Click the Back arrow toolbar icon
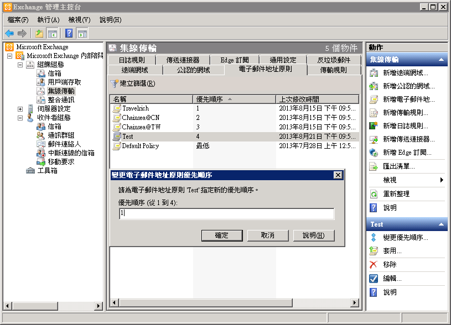Image resolution: width=451 pixels, height=325 pixels. point(9,34)
